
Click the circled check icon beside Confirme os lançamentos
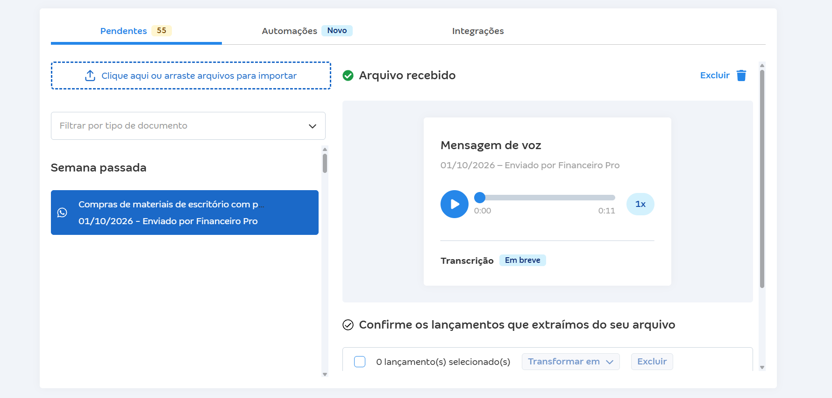(348, 325)
